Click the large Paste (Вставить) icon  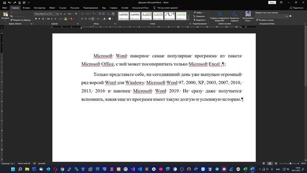[5, 14]
